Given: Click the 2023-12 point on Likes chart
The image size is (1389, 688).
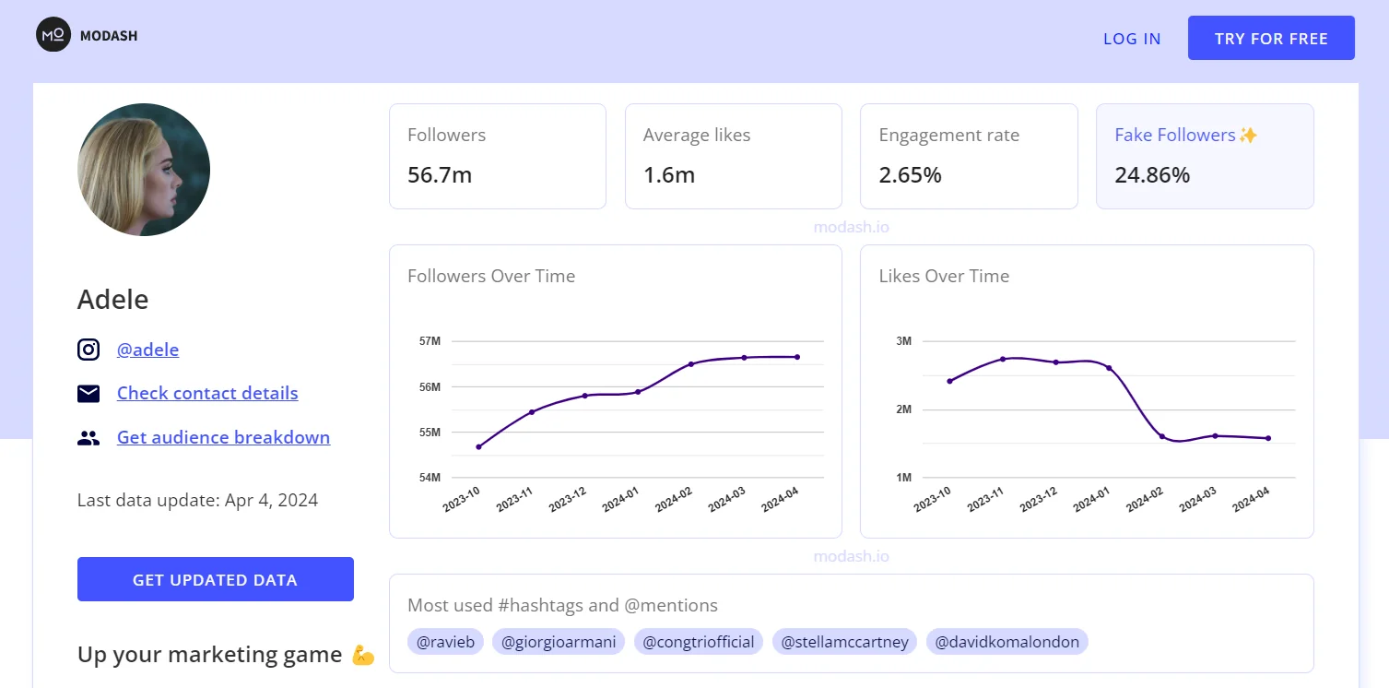Looking at the screenshot, I should 1055,362.
